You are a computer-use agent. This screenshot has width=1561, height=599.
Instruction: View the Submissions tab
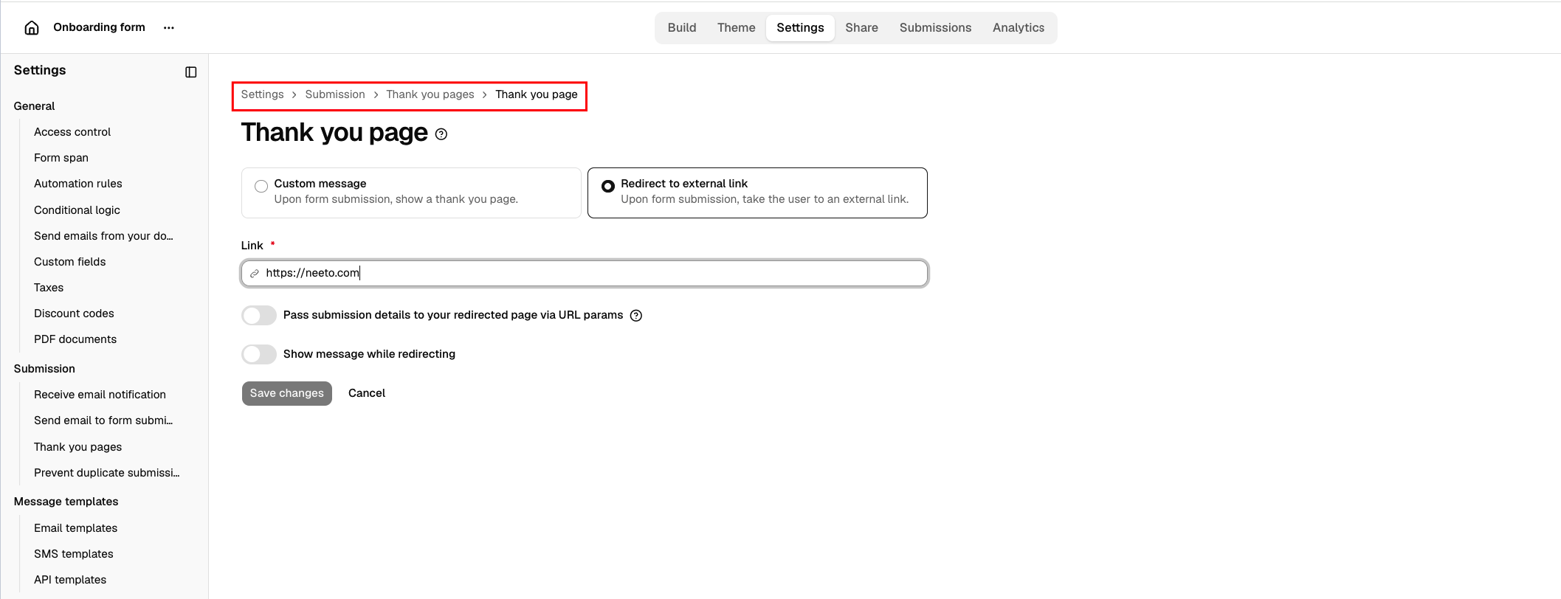pyautogui.click(x=935, y=28)
